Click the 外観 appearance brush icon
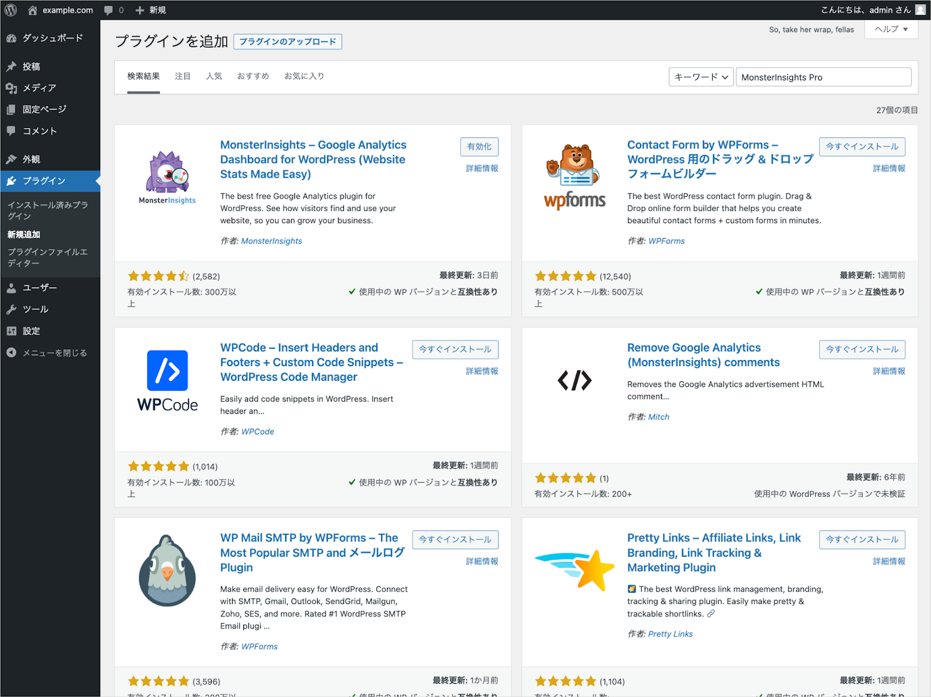931x697 pixels. 11,159
